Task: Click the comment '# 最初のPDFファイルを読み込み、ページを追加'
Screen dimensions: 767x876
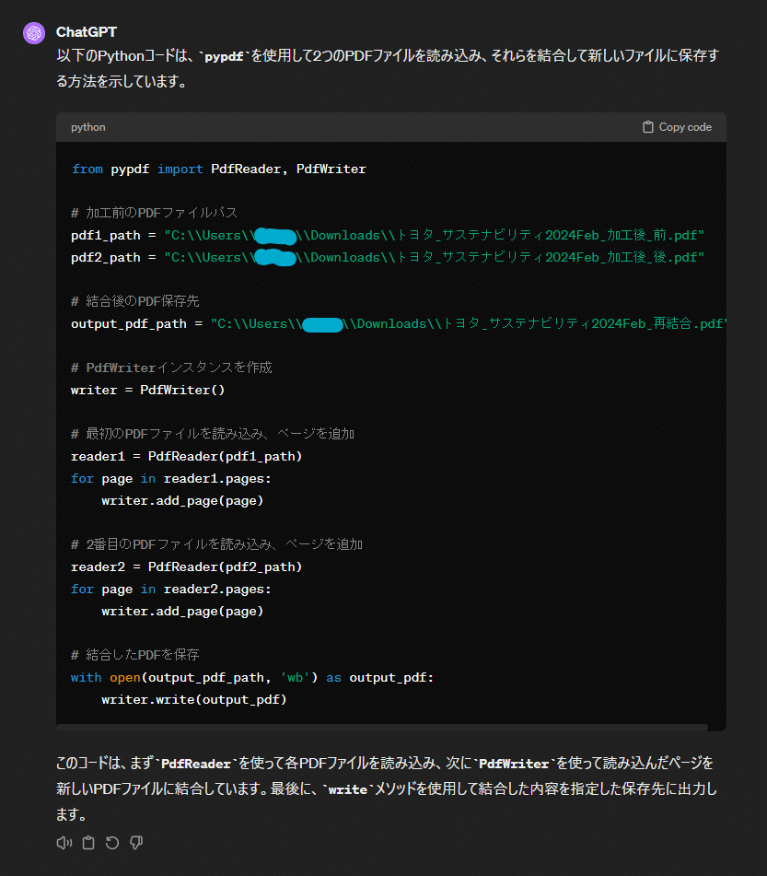Action: (213, 434)
